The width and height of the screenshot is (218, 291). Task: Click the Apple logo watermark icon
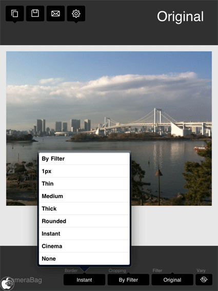tap(7, 283)
